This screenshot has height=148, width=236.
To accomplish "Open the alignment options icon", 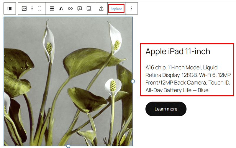I will pos(52,9).
